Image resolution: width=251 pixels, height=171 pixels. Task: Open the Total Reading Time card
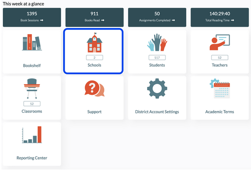tap(220, 17)
